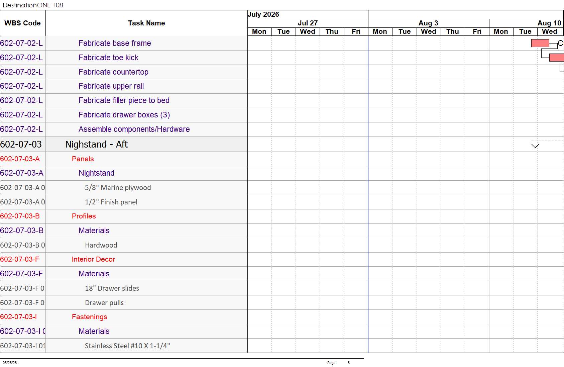Screen dimensions: 564x367
Task: Click the Thu header under Jul 27
Action: click(x=332, y=31)
